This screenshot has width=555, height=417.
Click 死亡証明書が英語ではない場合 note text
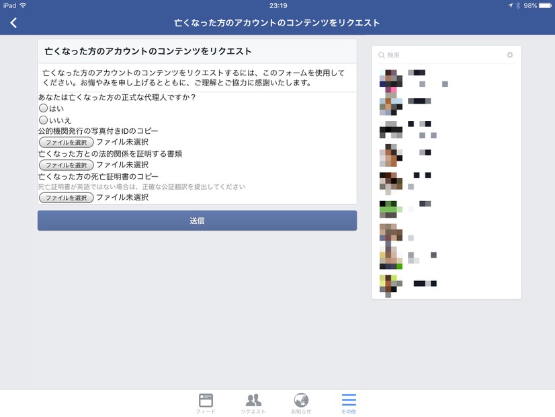coord(142,187)
